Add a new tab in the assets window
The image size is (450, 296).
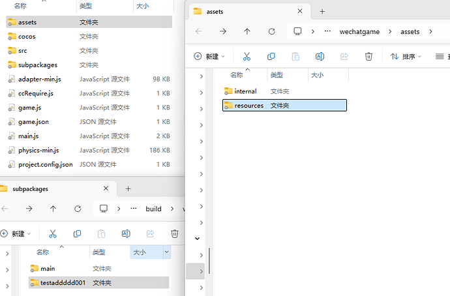322,12
